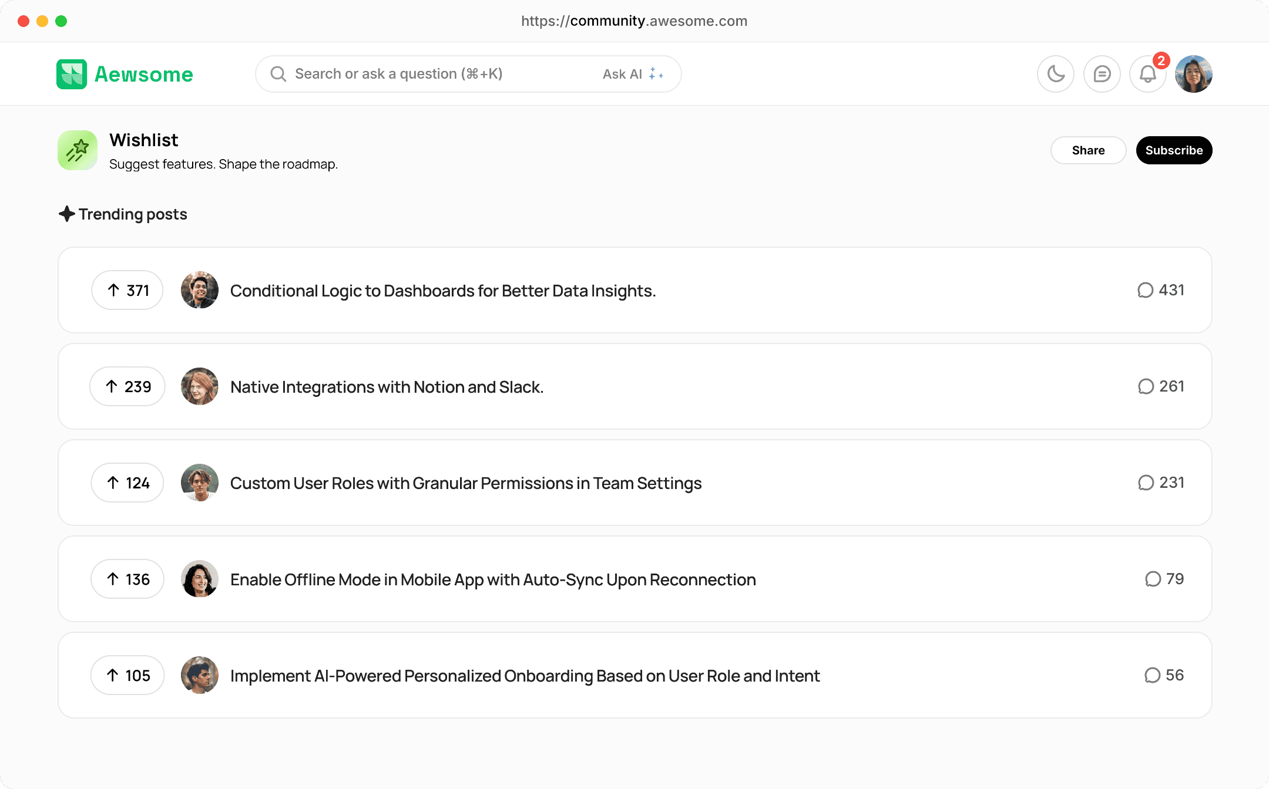Upvote the Native Integrations post (239)
Viewport: 1269px width, 789px height.
pyautogui.click(x=127, y=386)
